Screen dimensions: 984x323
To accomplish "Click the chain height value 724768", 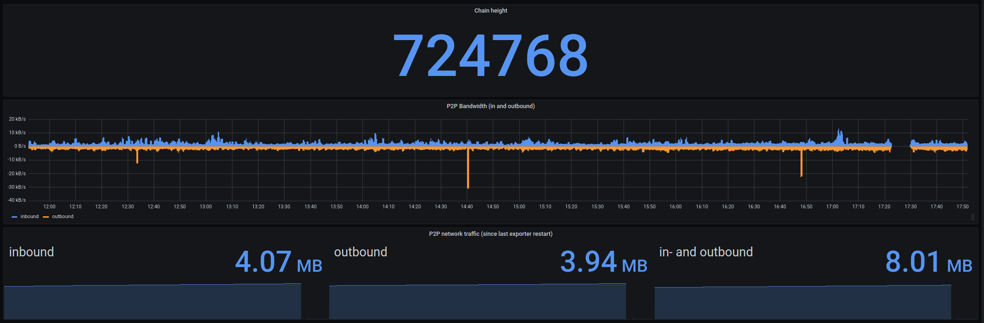I will pyautogui.click(x=490, y=55).
